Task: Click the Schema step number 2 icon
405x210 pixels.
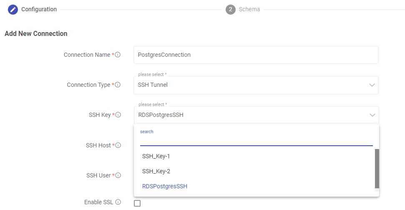Action: click(x=230, y=10)
